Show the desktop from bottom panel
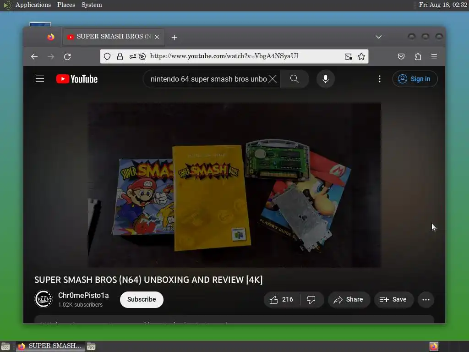 [5, 346]
